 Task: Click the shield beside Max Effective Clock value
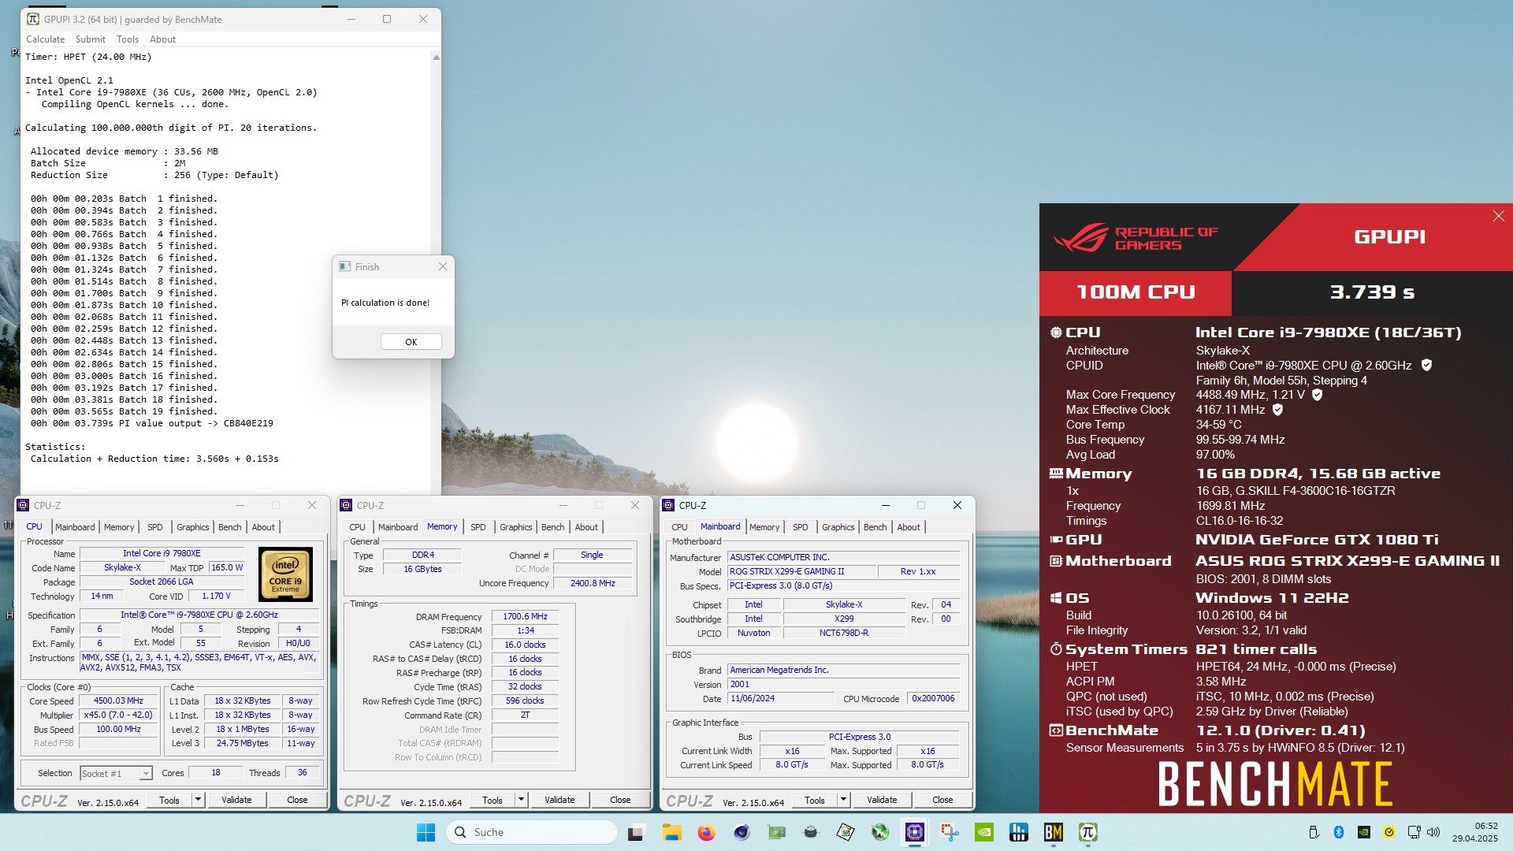1277,409
